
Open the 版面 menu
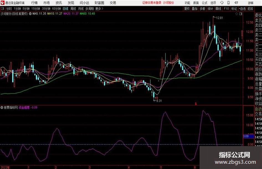[x=196, y=3]
